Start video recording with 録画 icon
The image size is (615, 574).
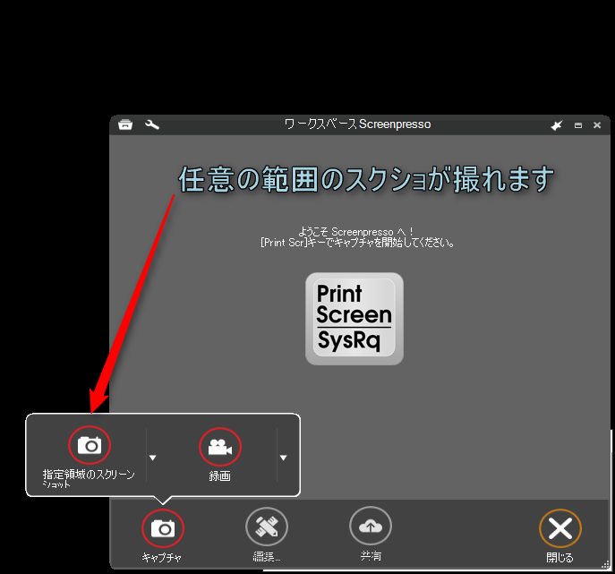(x=220, y=447)
